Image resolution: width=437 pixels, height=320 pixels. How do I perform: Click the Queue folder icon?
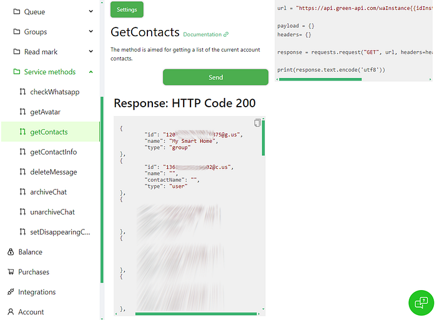click(17, 11)
